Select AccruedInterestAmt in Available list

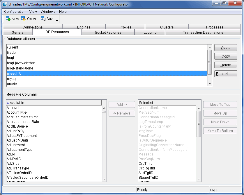click(x=23, y=117)
